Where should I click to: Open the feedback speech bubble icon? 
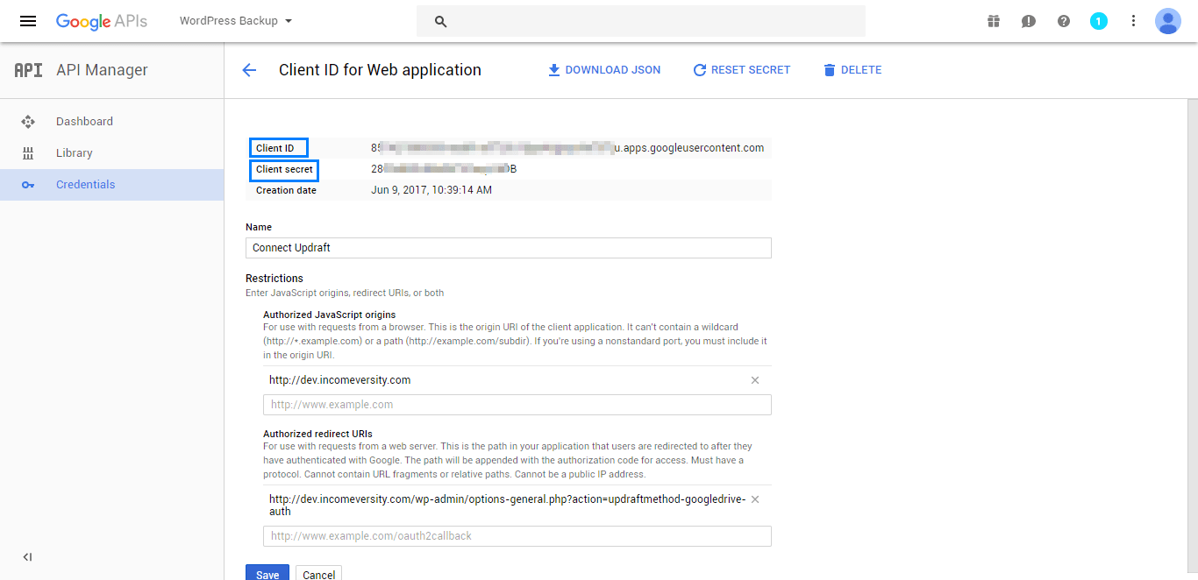(x=1029, y=21)
